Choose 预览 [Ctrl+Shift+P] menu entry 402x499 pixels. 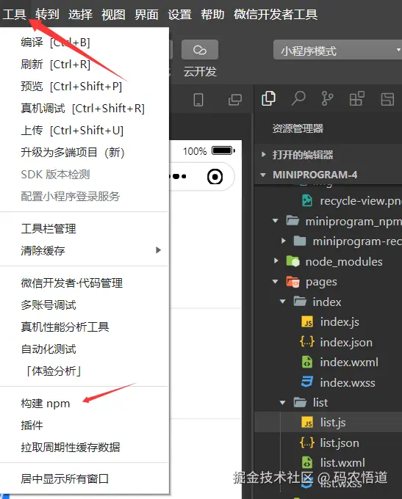(x=71, y=87)
